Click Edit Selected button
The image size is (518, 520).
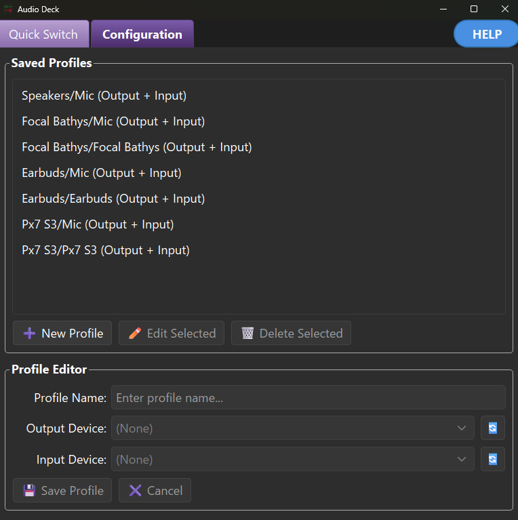pyautogui.click(x=172, y=333)
